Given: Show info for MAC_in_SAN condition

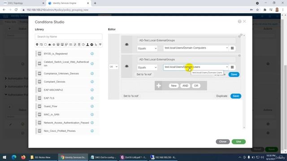Looking at the screenshot, I should click(92, 114).
